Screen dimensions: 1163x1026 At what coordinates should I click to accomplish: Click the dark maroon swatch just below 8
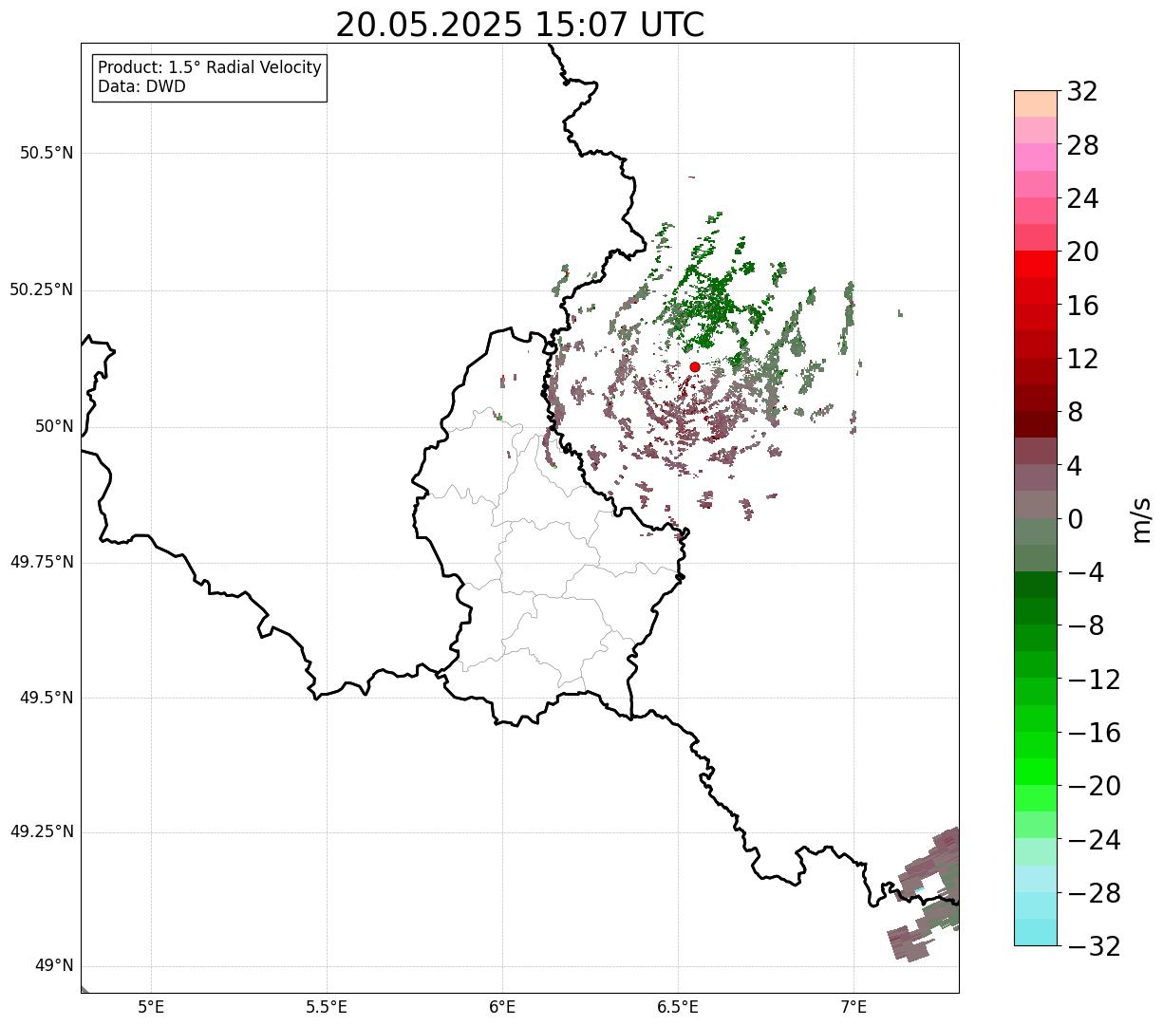(x=1036, y=424)
